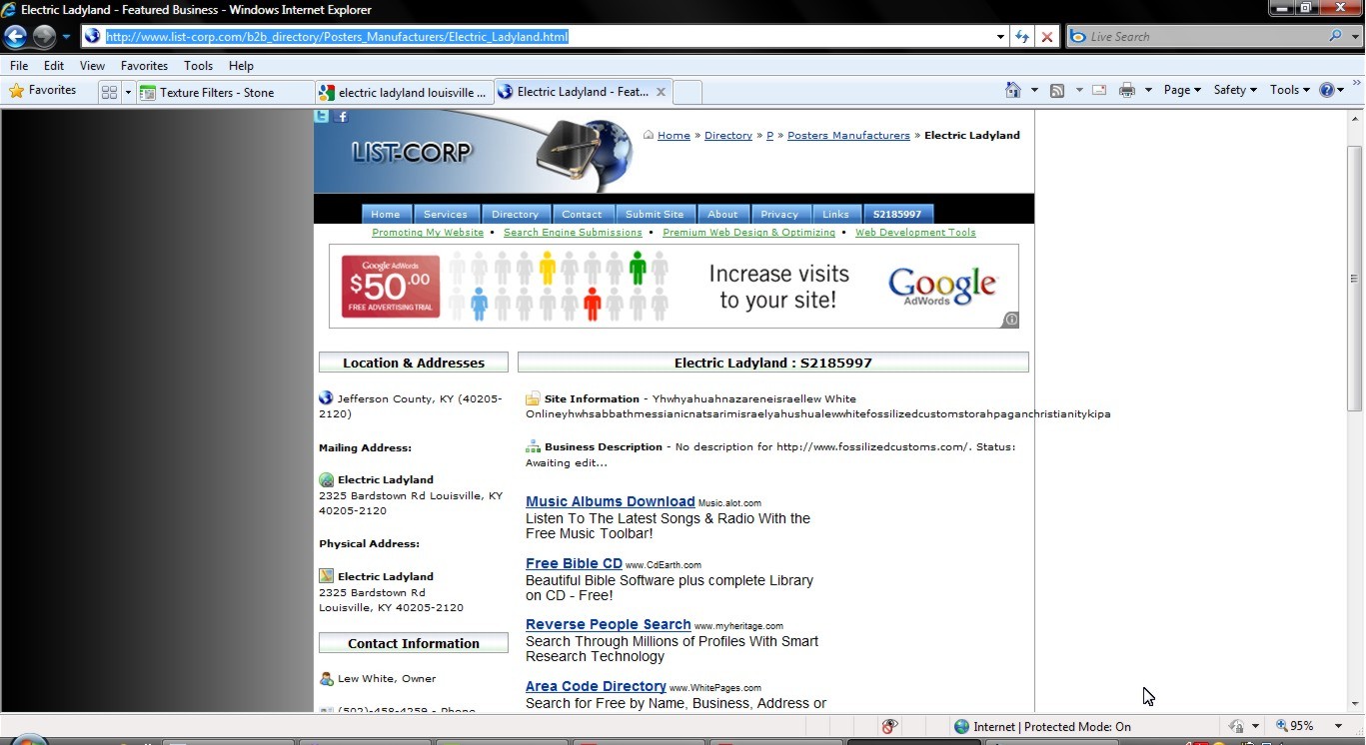Screen dimensions: 1366x745
Task: Click the Web Development Tools link
Action: point(915,233)
